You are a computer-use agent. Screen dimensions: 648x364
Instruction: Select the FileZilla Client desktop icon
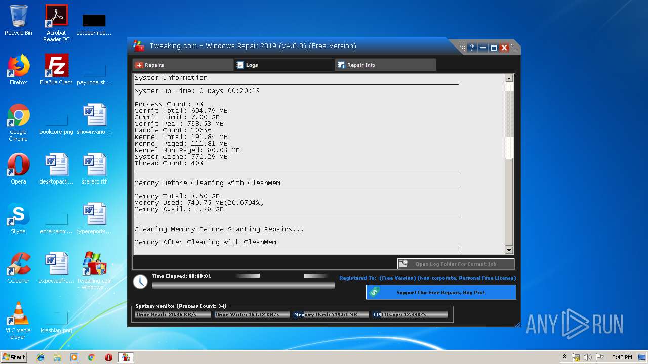(56, 70)
